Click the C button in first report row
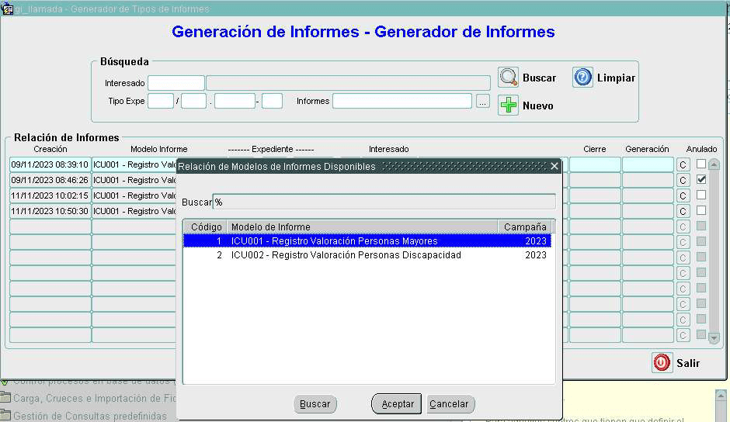730x422 pixels. tap(683, 164)
